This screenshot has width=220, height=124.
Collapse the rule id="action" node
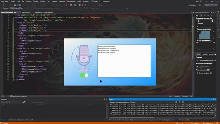13,49
